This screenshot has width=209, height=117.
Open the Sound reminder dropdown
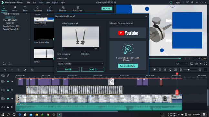(x=80, y=64)
